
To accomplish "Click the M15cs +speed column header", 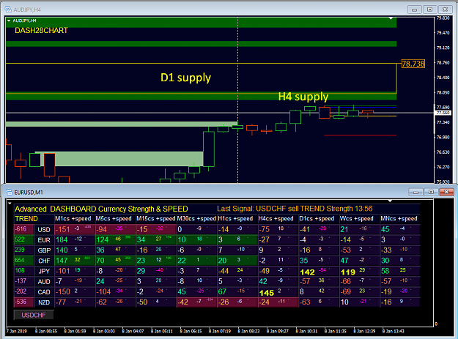I will [155, 218].
